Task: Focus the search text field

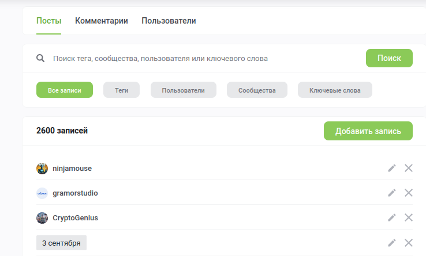Action: [202, 59]
